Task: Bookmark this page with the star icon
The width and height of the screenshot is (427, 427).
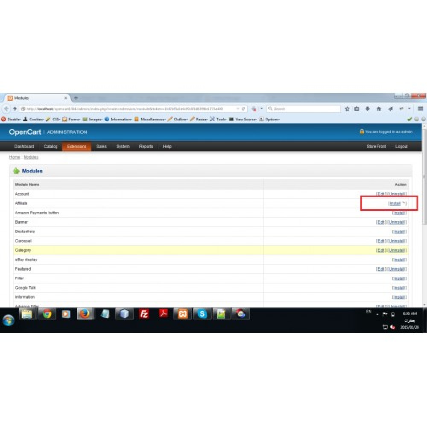Action: point(347,108)
